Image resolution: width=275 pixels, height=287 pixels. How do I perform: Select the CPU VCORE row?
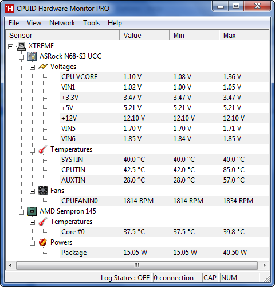coord(164,77)
